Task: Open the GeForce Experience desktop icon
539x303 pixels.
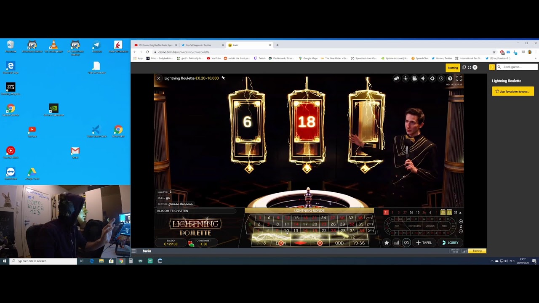Action: point(53,110)
